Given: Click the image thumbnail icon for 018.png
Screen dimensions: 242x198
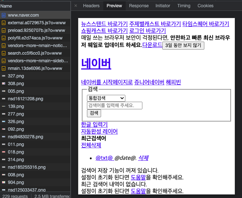Looking at the screenshot, I should coord(4,152).
